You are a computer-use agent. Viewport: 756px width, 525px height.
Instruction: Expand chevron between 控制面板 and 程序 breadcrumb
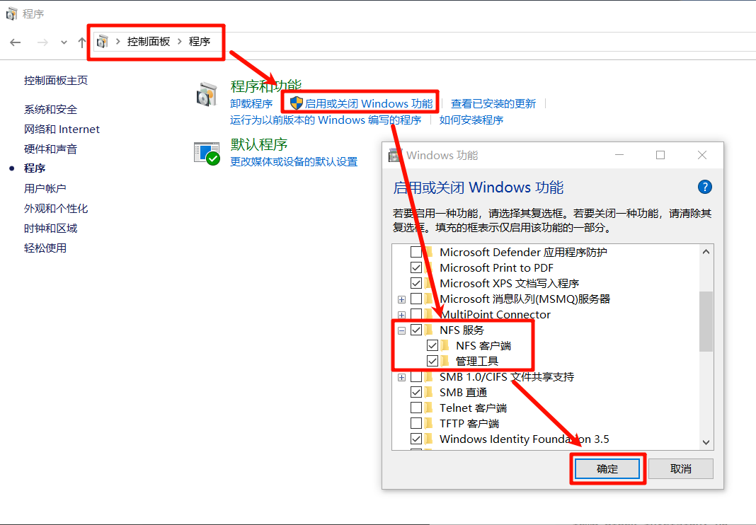click(179, 42)
